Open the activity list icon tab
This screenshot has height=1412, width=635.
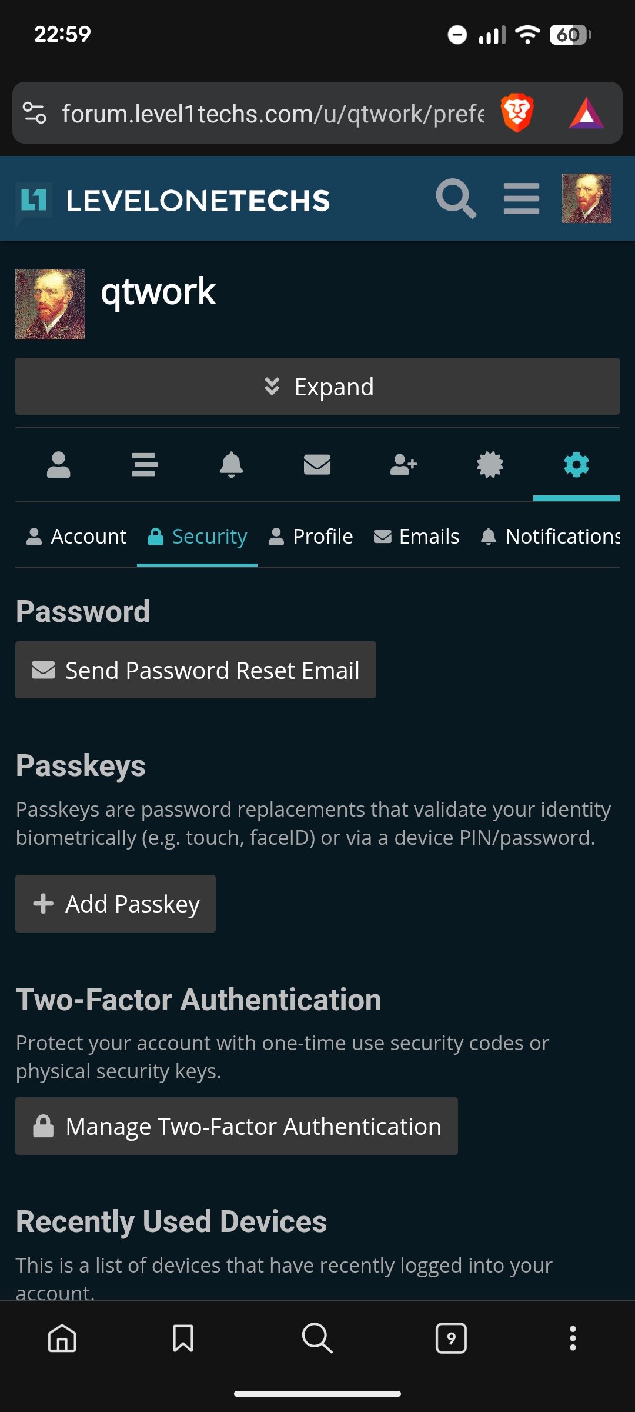(145, 465)
